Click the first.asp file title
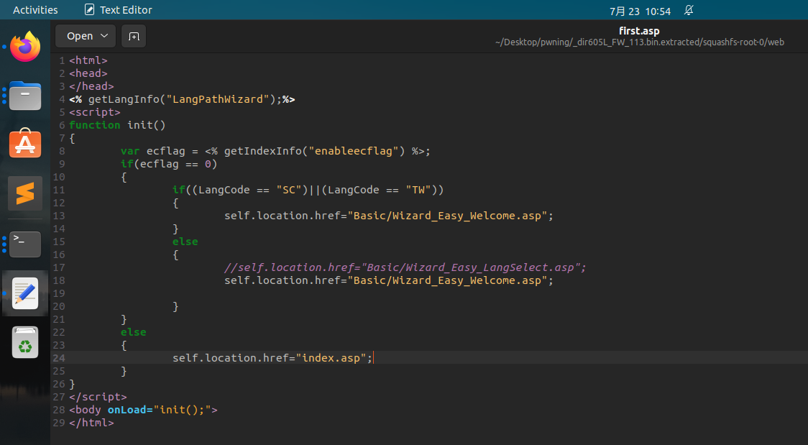 (x=640, y=31)
